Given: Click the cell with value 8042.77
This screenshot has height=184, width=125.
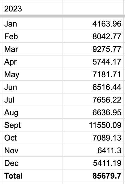Looking at the screenshot, I should [93, 36].
